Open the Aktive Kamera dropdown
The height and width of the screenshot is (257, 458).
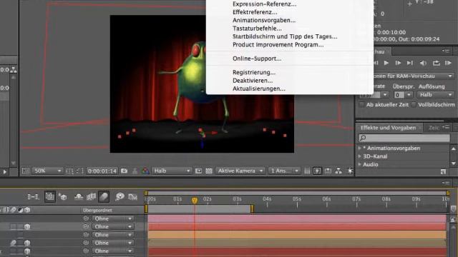click(240, 171)
